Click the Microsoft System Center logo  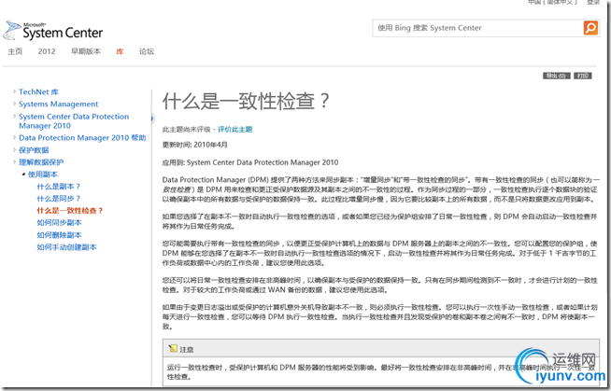pos(53,31)
